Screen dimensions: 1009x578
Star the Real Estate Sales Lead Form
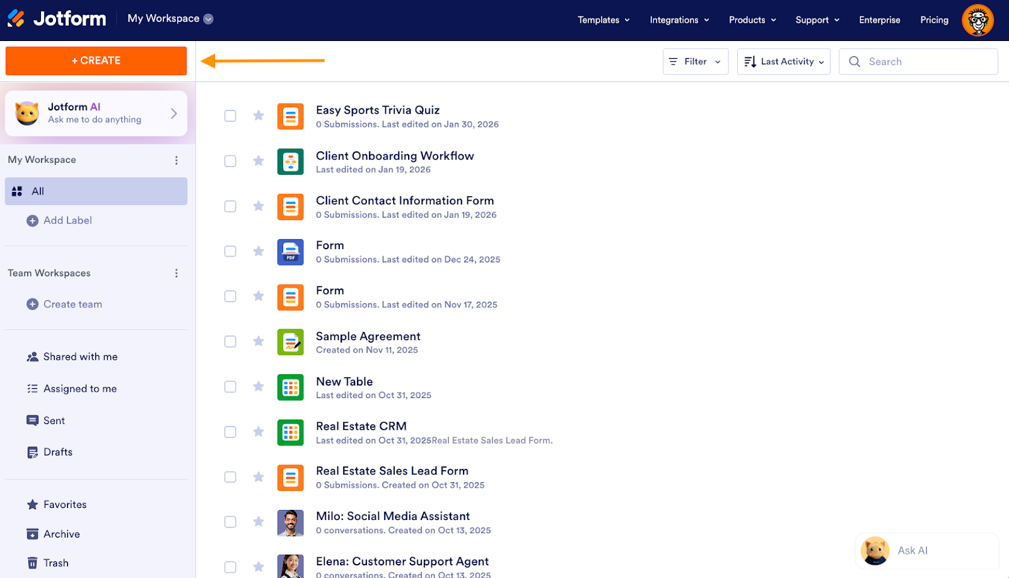click(259, 476)
